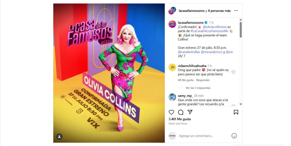
Task: View 4 personas más collaborators
Action: click(x=219, y=11)
